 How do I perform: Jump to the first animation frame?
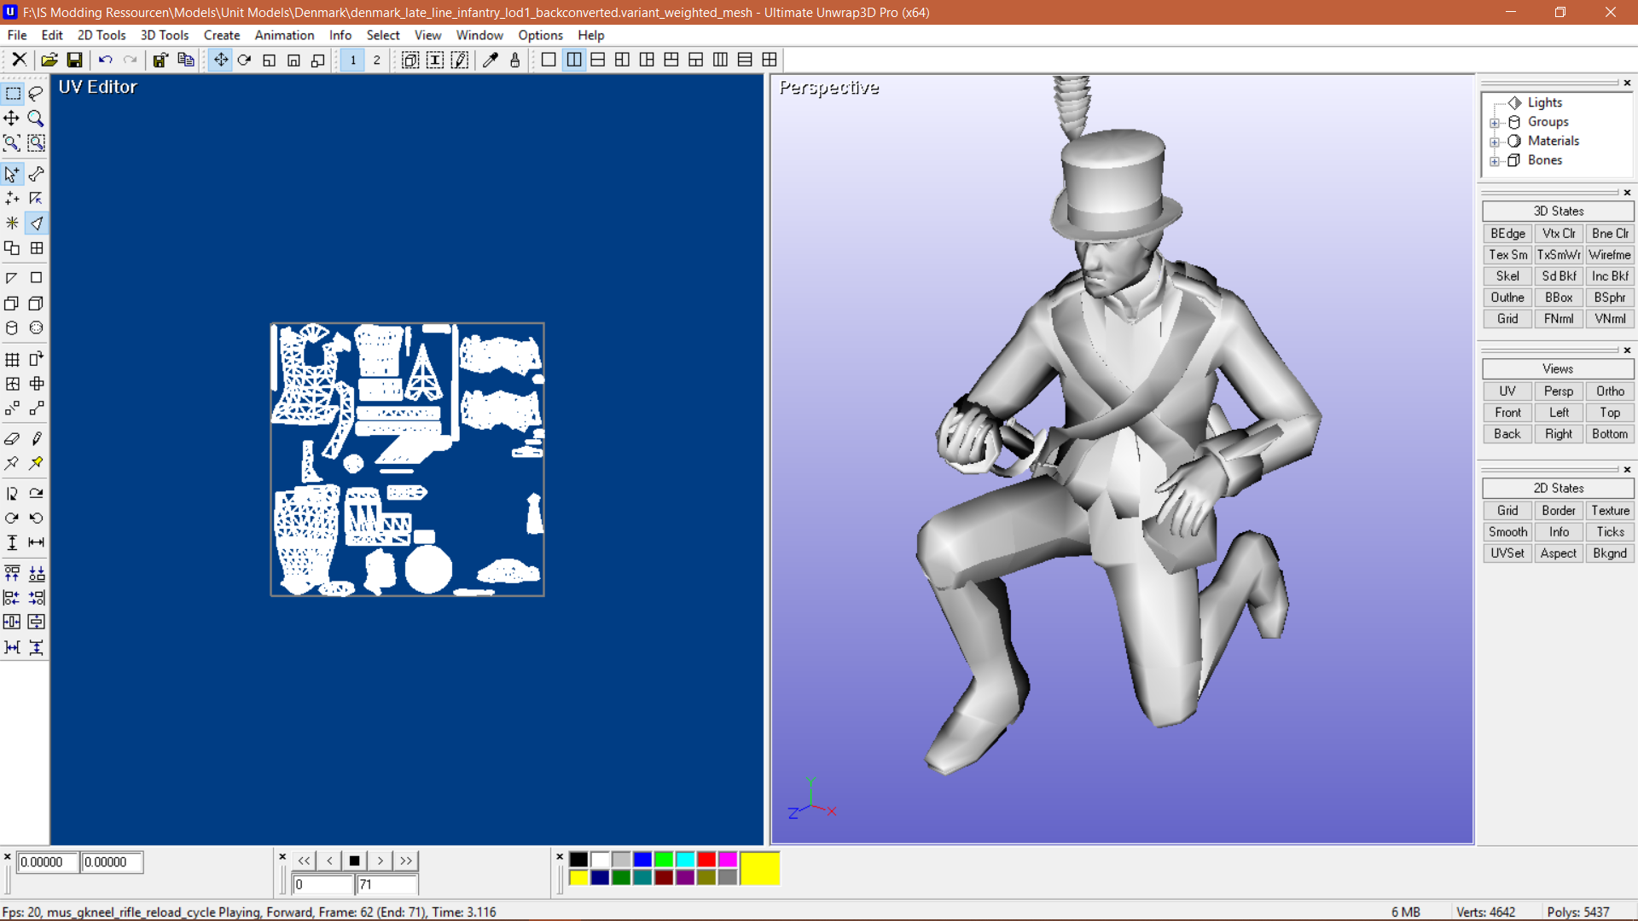tap(304, 860)
